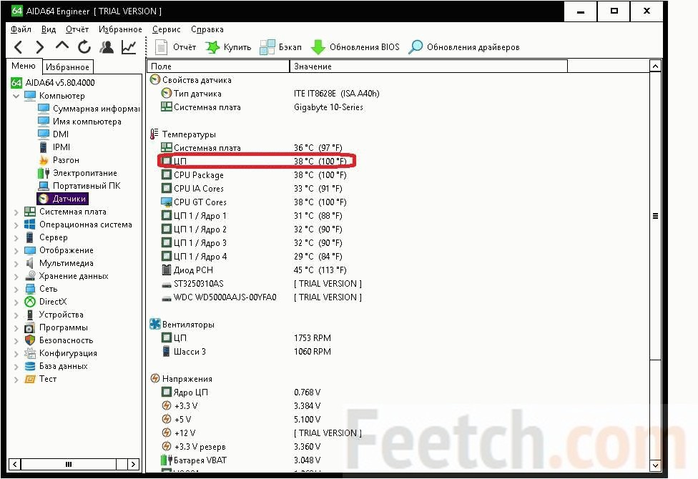This screenshot has width=698, height=479.
Task: Select the CPU GT Cores row
Action: coord(254,202)
